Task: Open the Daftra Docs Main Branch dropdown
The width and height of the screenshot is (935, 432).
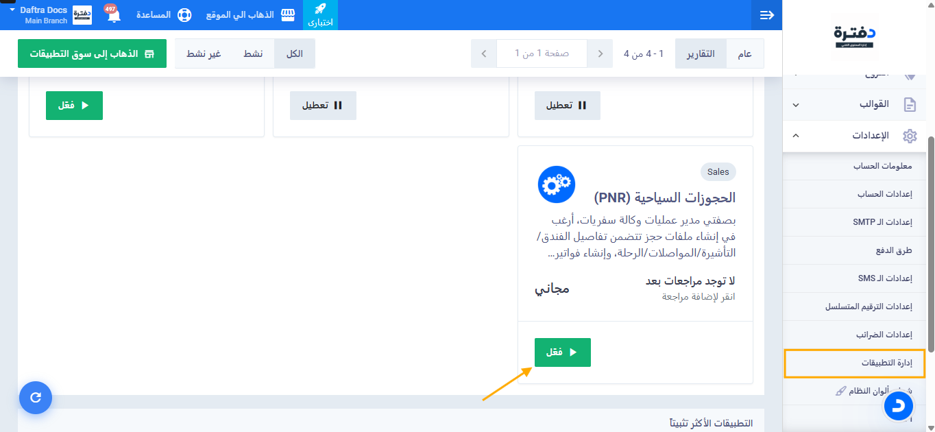Action: tap(38, 15)
